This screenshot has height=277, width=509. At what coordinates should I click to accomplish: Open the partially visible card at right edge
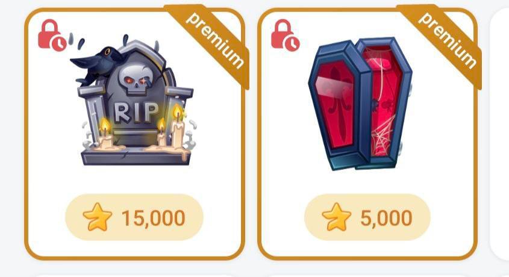[x=499, y=133]
